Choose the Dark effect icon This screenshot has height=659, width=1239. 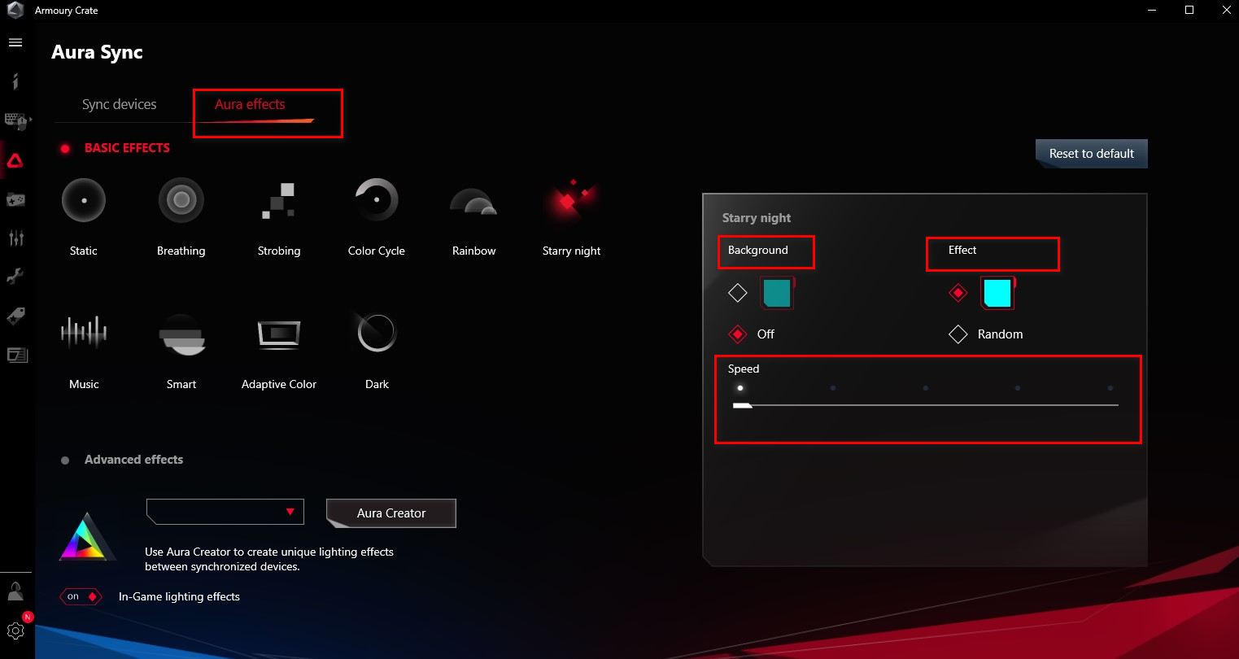377,332
